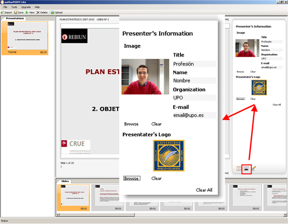Click outlined Browse under small Presentater's Logo
The height and width of the screenshot is (224, 288).
pyautogui.click(x=241, y=99)
